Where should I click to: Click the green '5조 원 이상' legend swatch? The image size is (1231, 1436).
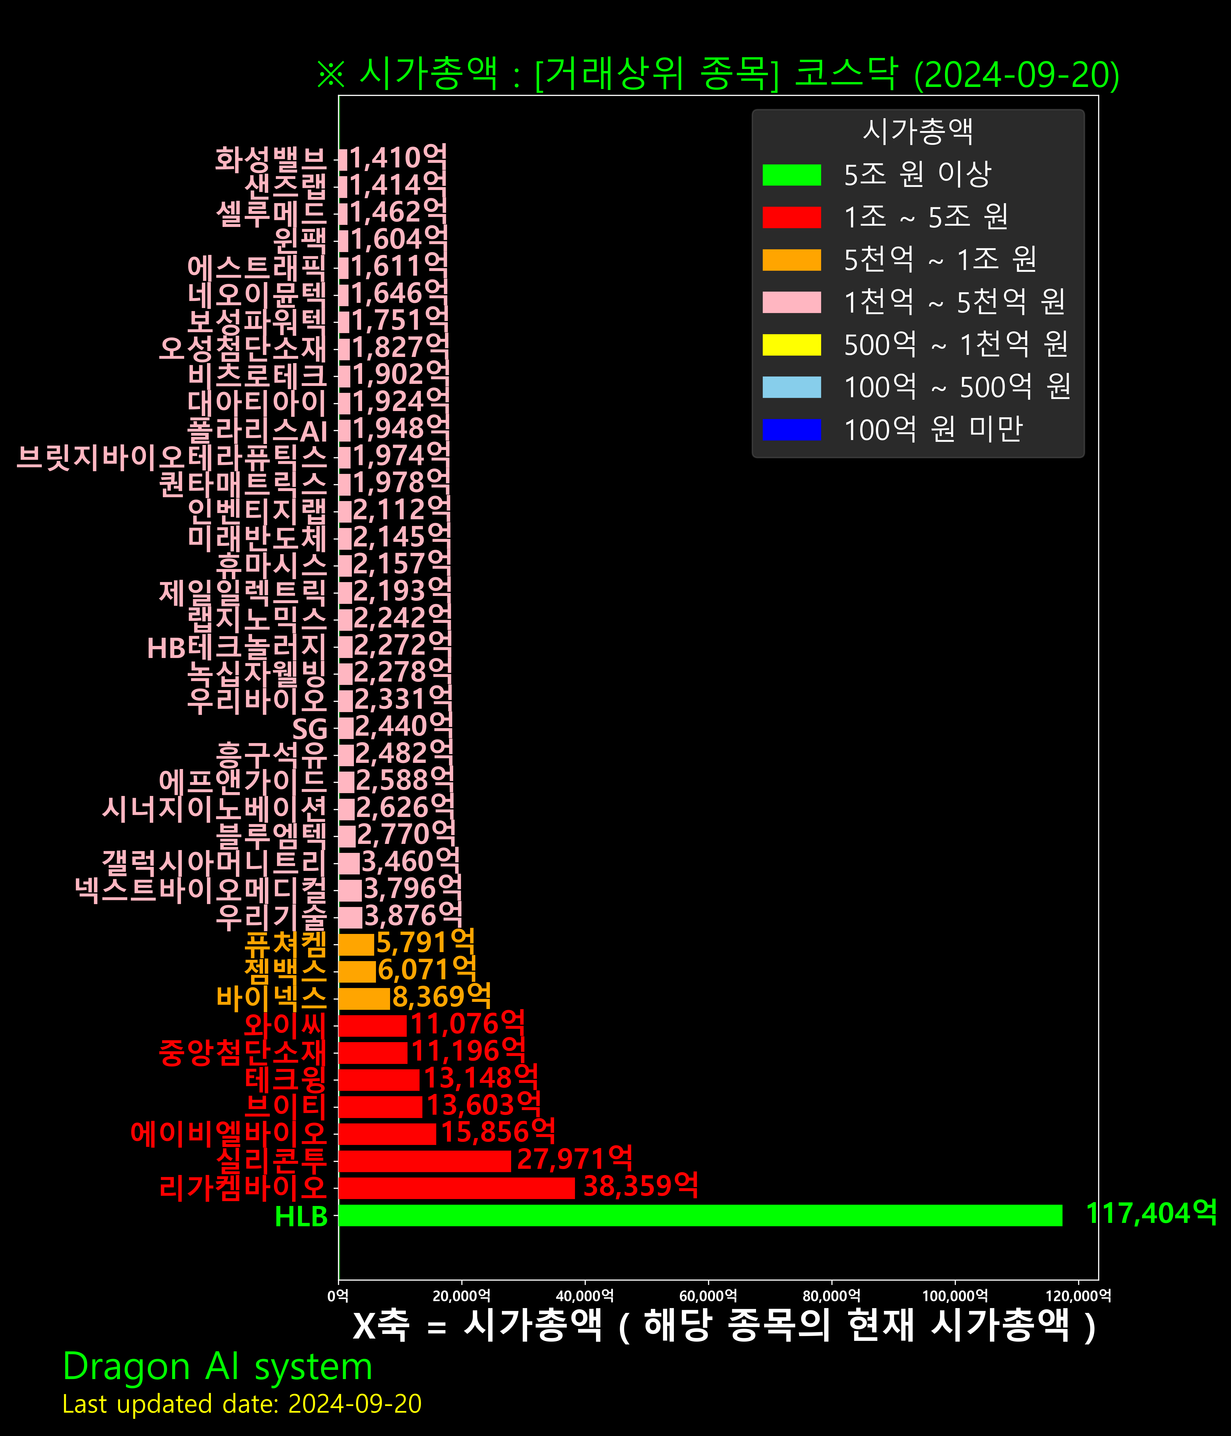[x=791, y=175]
